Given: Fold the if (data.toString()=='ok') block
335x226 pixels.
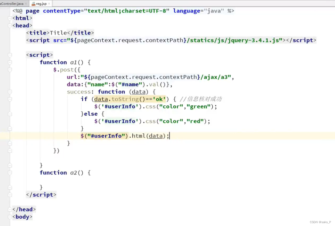Looking at the screenshot, I should (10, 99).
